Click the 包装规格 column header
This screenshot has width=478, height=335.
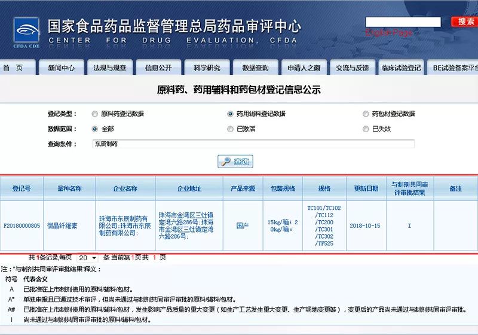[283, 188]
